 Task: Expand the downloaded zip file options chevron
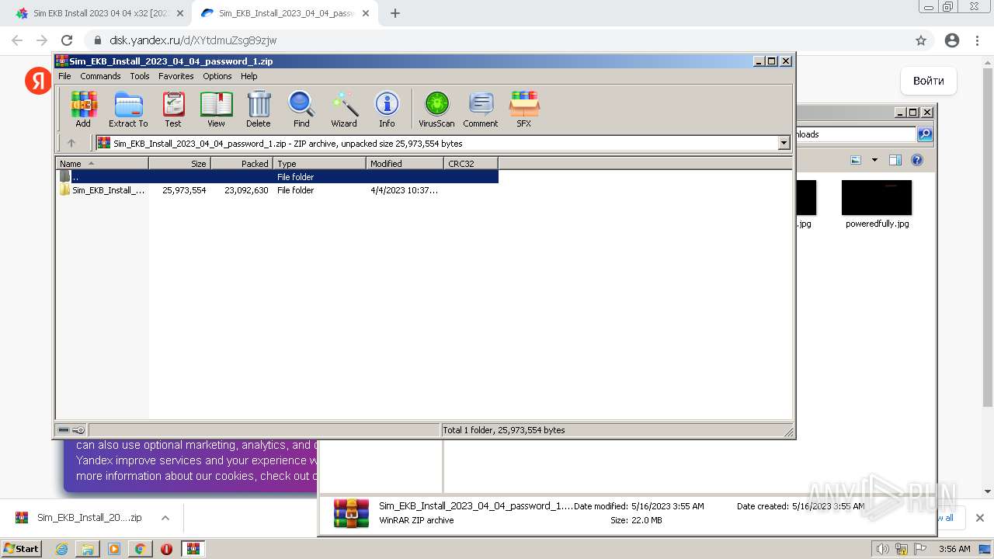pyautogui.click(x=165, y=518)
